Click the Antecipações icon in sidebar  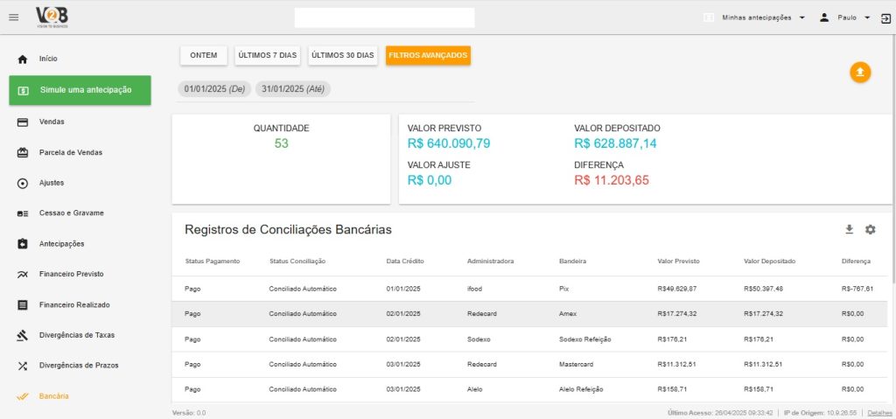pyautogui.click(x=23, y=243)
